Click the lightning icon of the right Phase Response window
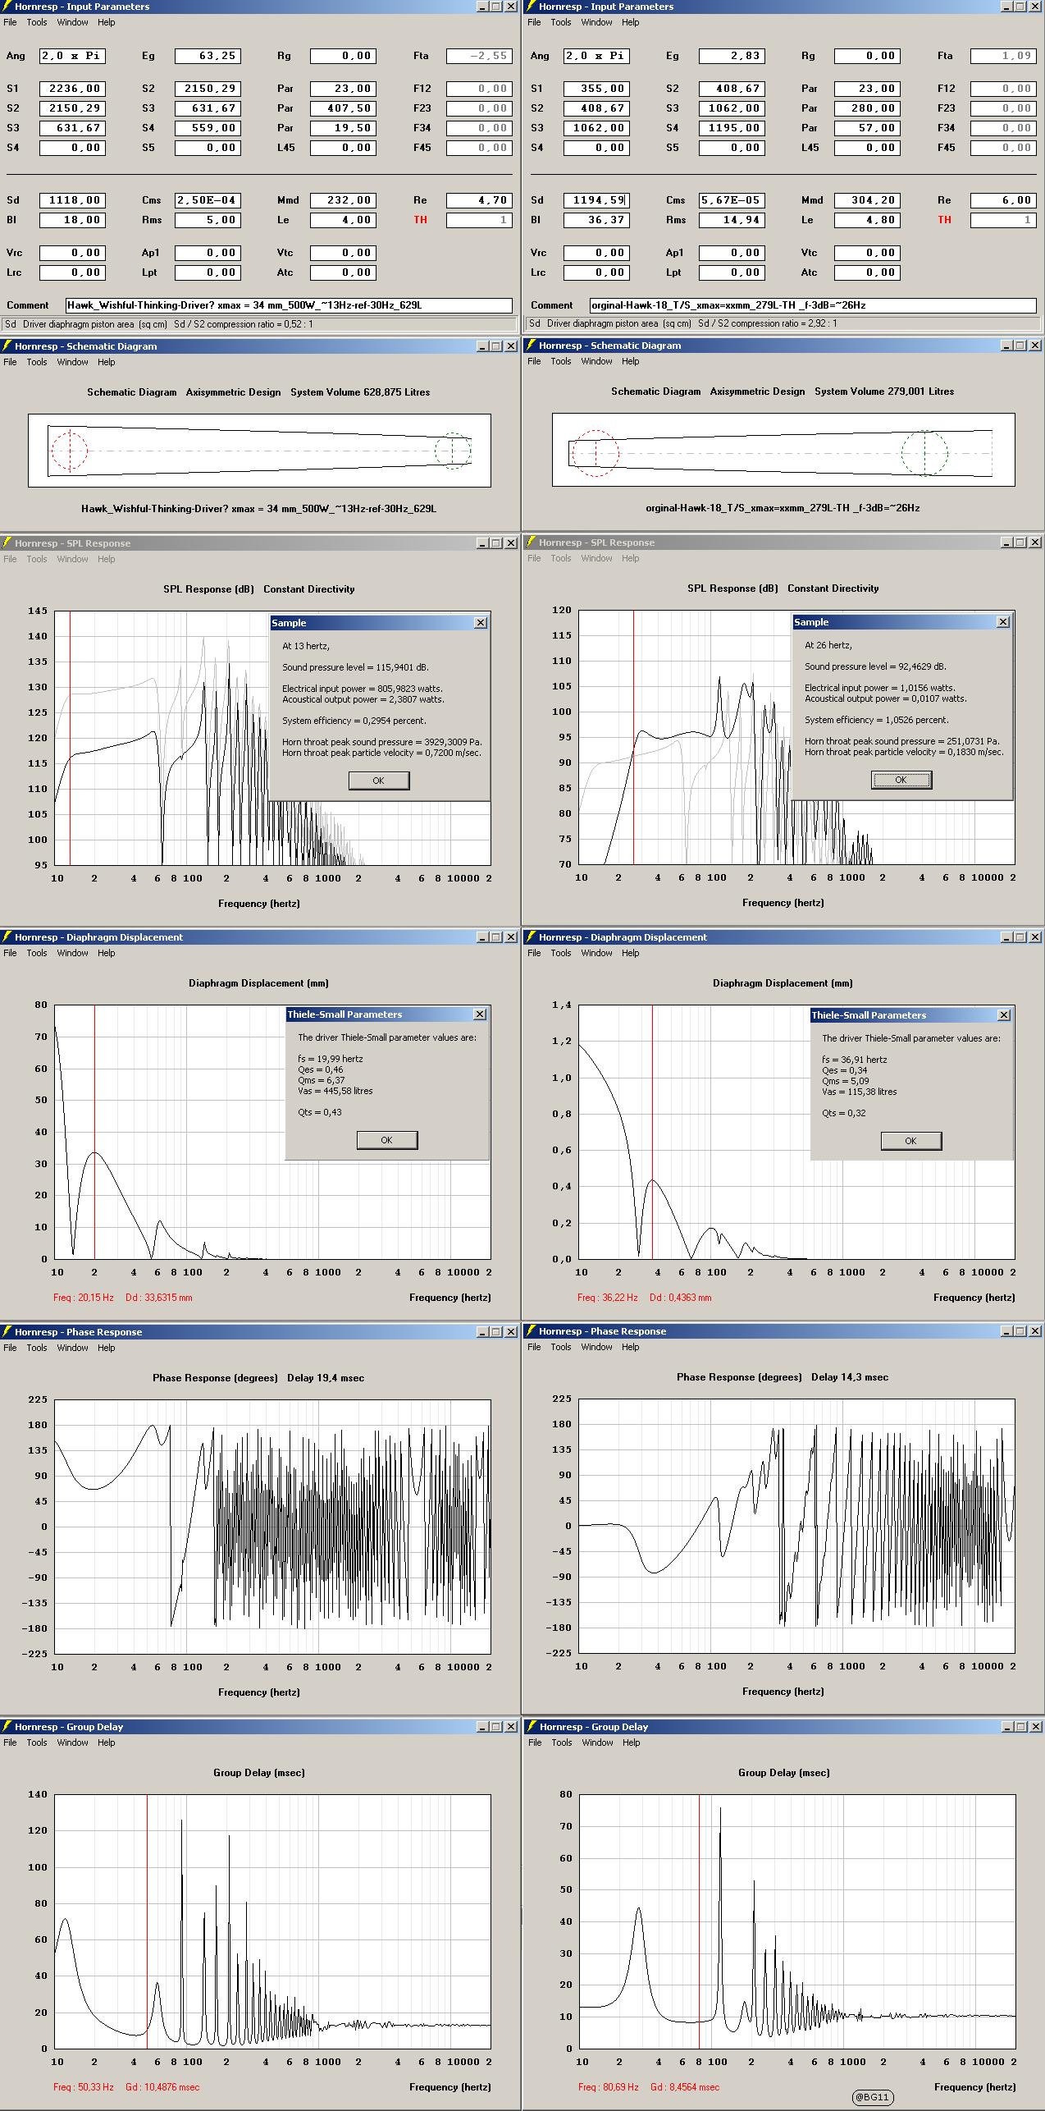Image resolution: width=1045 pixels, height=2111 pixels. pyautogui.click(x=531, y=1331)
